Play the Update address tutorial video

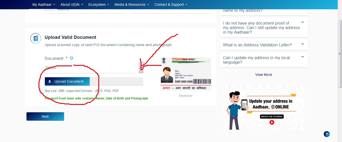coord(272,122)
